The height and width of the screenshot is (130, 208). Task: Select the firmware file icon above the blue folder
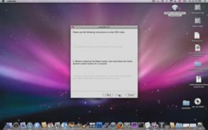[x=198, y=48]
